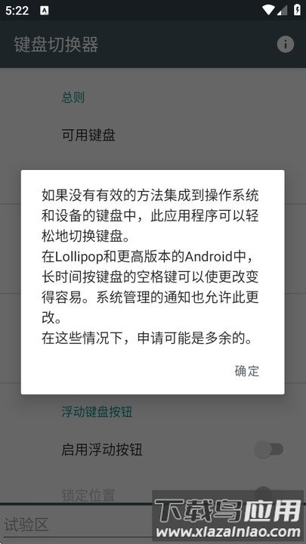The image size is (306, 544).
Task: Click the www.xiazainiao.com watermark link
Action: point(229,531)
